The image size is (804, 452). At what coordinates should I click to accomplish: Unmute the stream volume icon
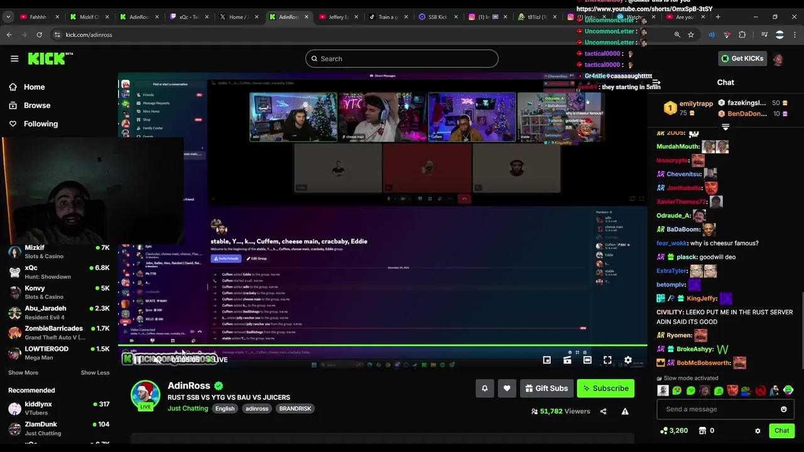point(156,360)
